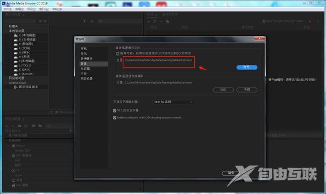Click the forward arrow in media browser

pyautogui.click(x=45, y=21)
